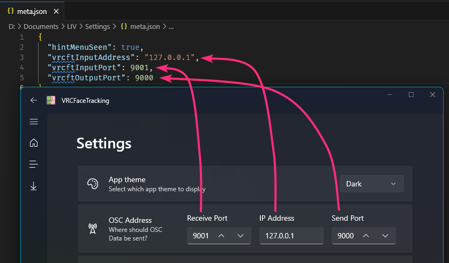The image size is (449, 263).
Task: Increase the Receive Port value
Action: 221,236
